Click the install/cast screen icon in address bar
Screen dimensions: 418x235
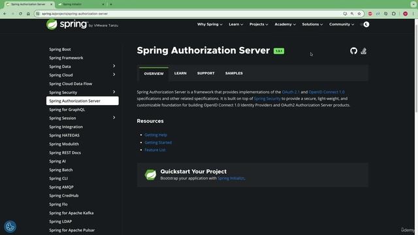pyautogui.click(x=346, y=14)
